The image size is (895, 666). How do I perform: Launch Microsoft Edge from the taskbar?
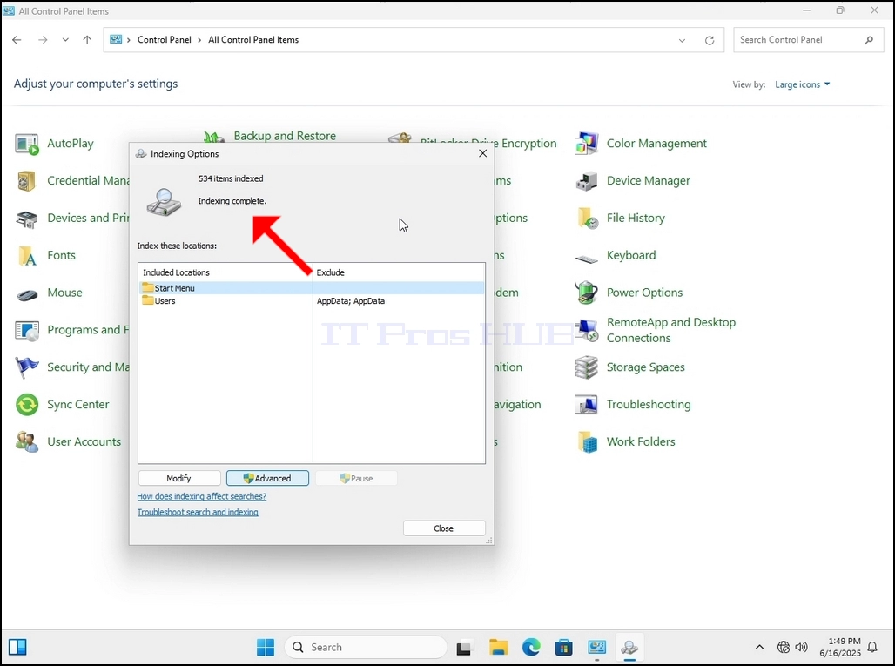[x=531, y=647]
